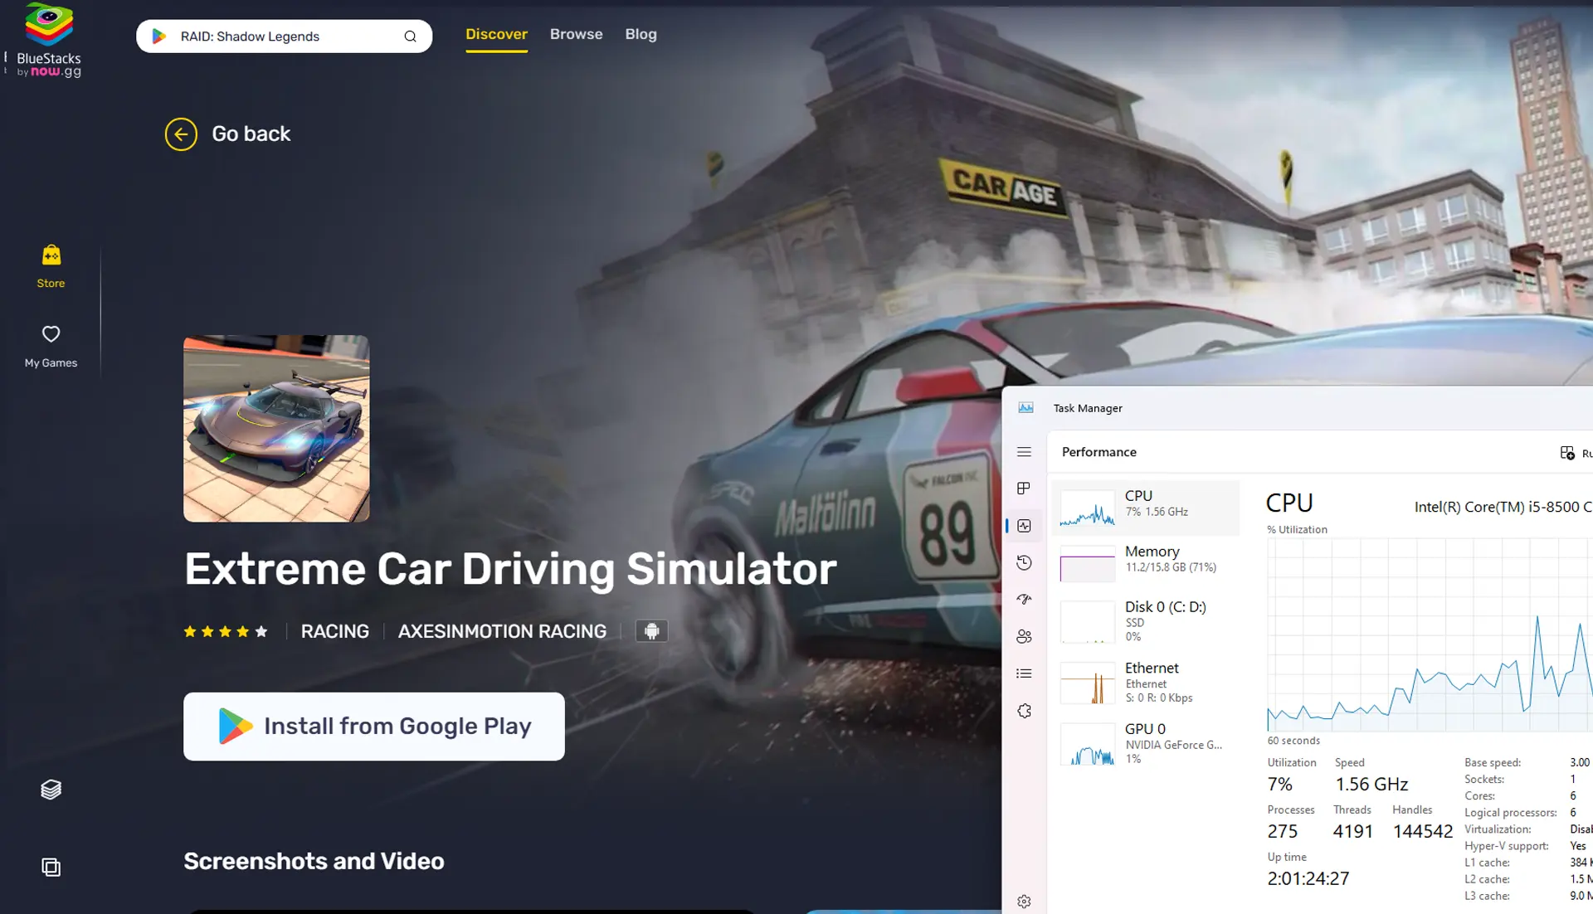Click the Logical processors label
The height and width of the screenshot is (914, 1593).
coord(1510,813)
